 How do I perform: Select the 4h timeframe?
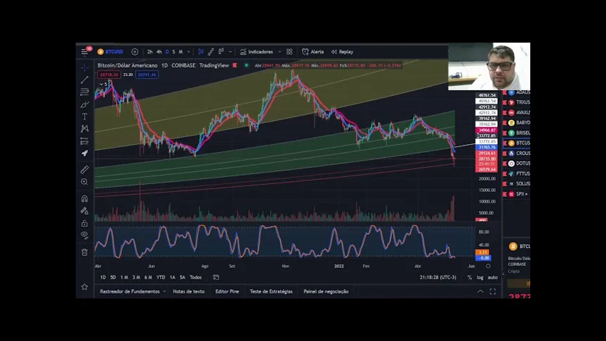(x=159, y=52)
